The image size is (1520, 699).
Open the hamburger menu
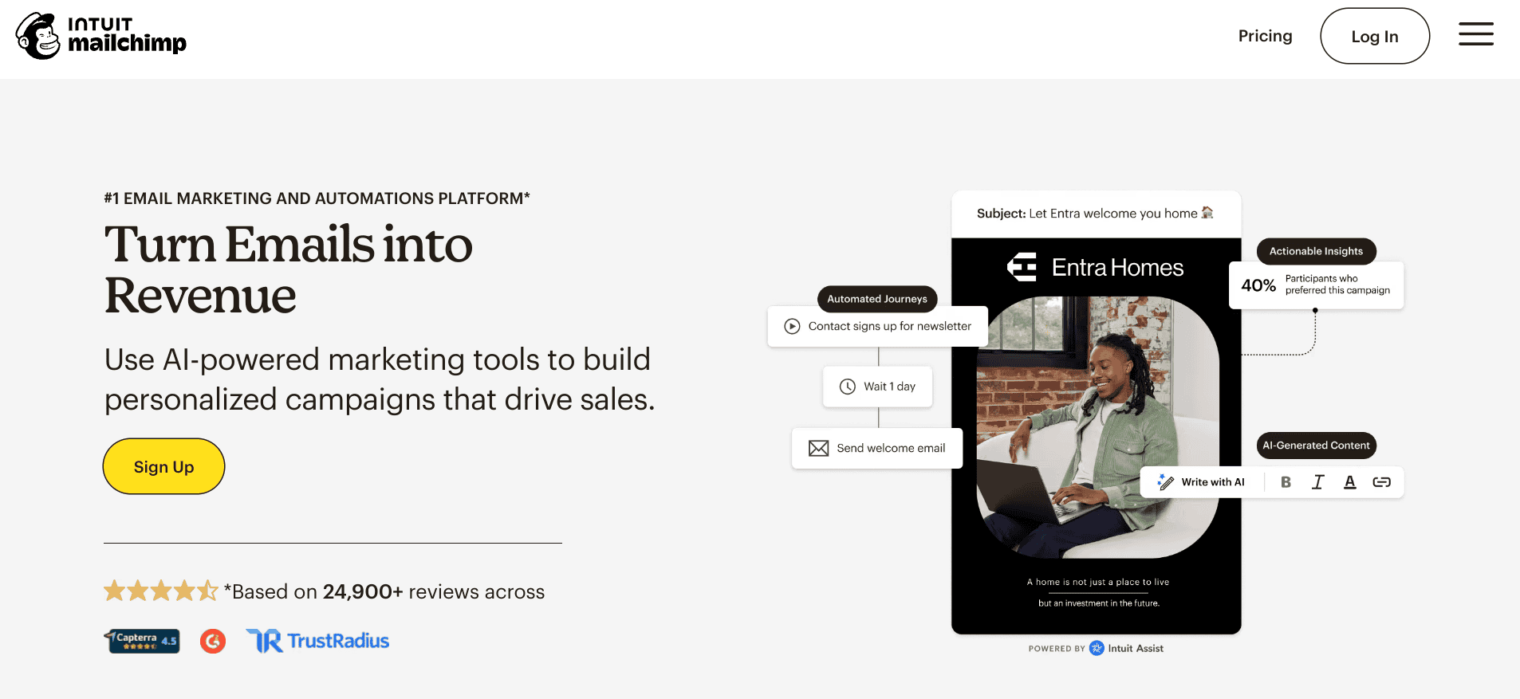[x=1476, y=34]
